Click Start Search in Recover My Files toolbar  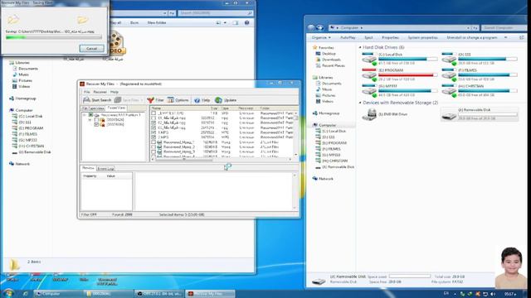point(97,100)
